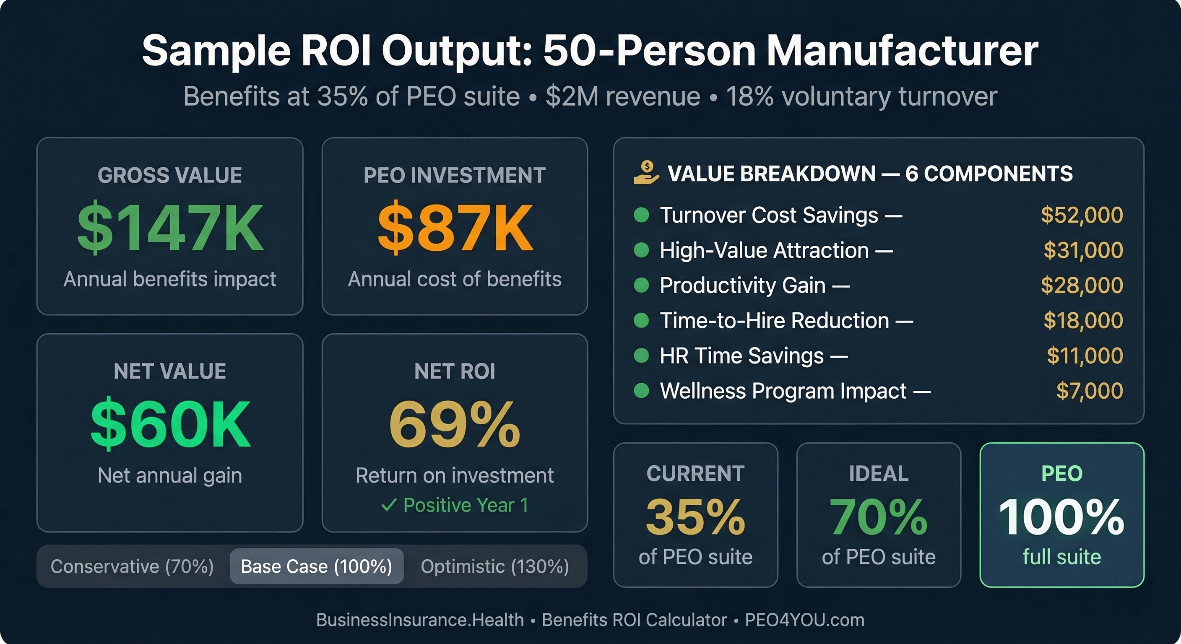This screenshot has width=1181, height=644.
Task: Click the $52,000 turnover savings amount
Action: [1082, 215]
